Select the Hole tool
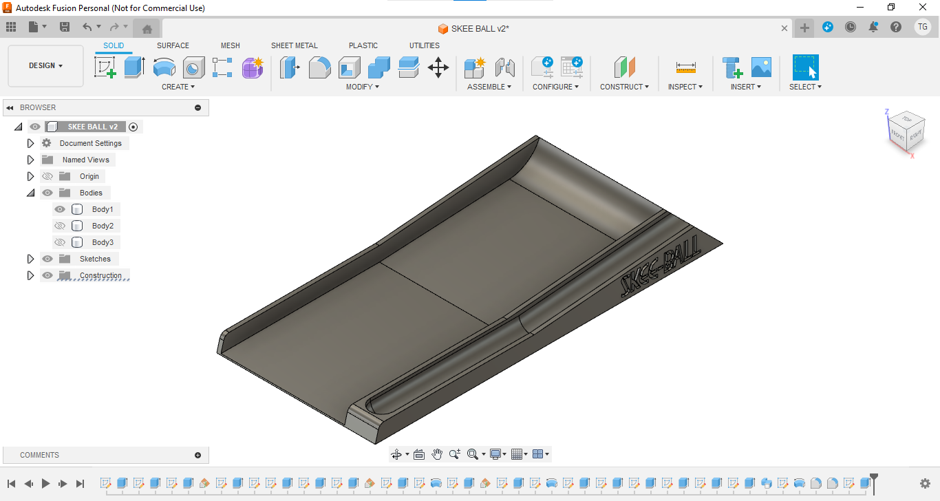 click(x=193, y=67)
